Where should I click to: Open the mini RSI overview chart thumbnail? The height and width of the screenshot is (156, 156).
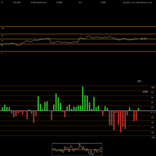[x=77, y=149]
